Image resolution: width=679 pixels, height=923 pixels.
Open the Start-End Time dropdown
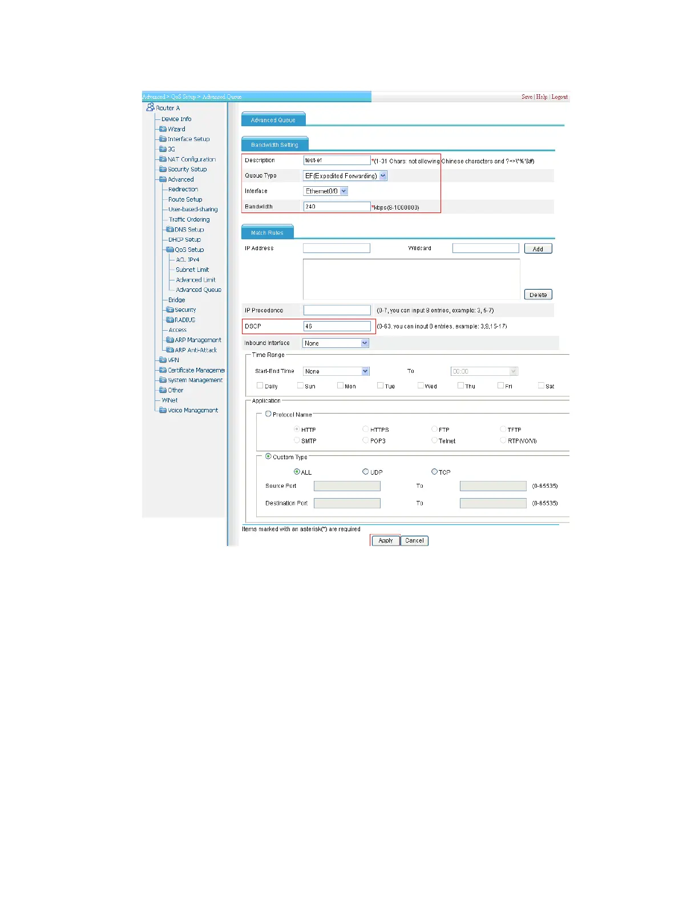coord(337,371)
